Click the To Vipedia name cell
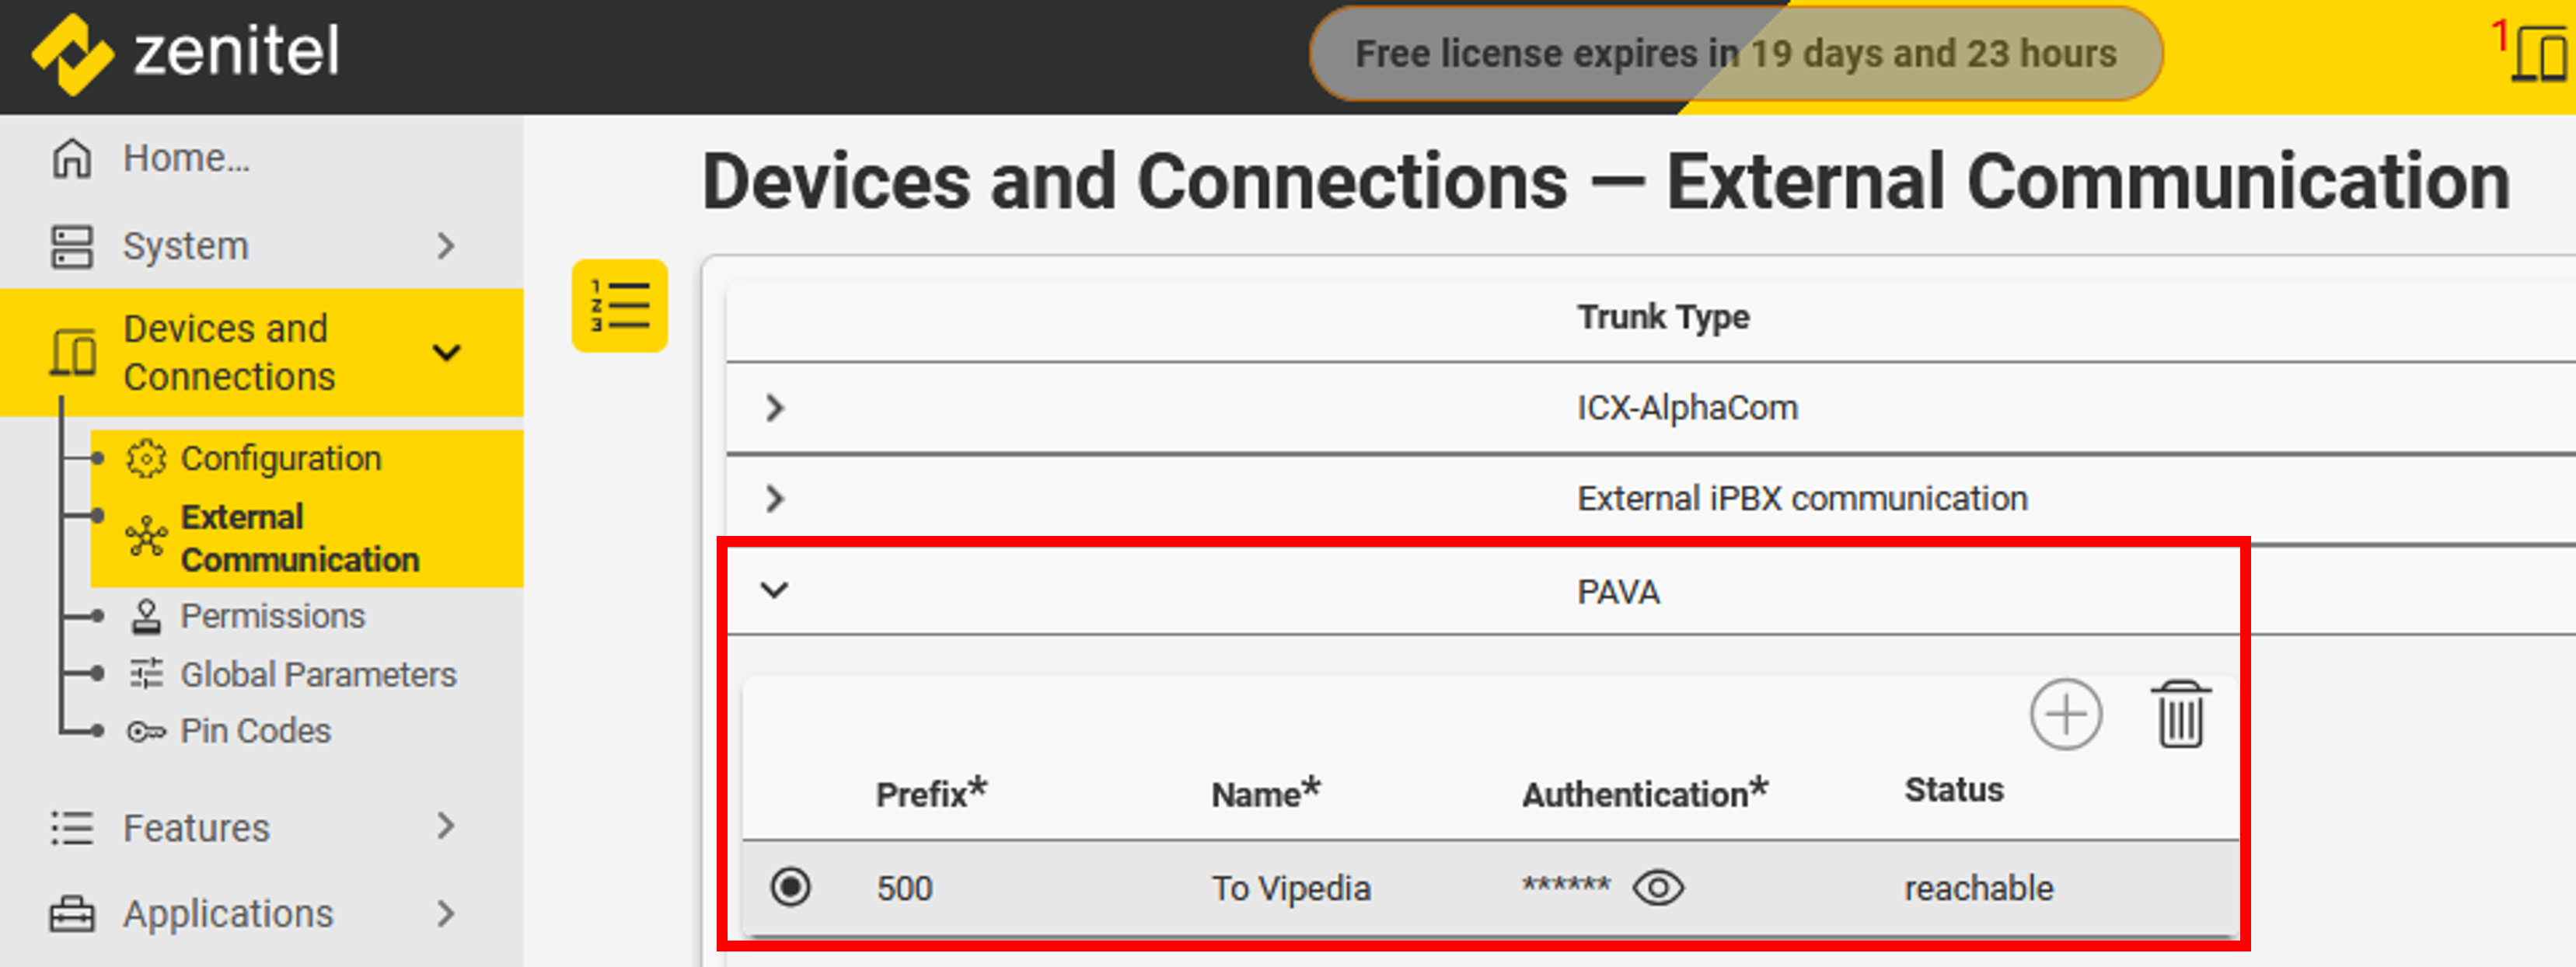The height and width of the screenshot is (967, 2576). [x=1290, y=888]
